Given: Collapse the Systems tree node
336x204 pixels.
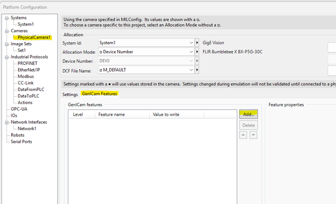Looking at the screenshot, I should coord(7,18).
